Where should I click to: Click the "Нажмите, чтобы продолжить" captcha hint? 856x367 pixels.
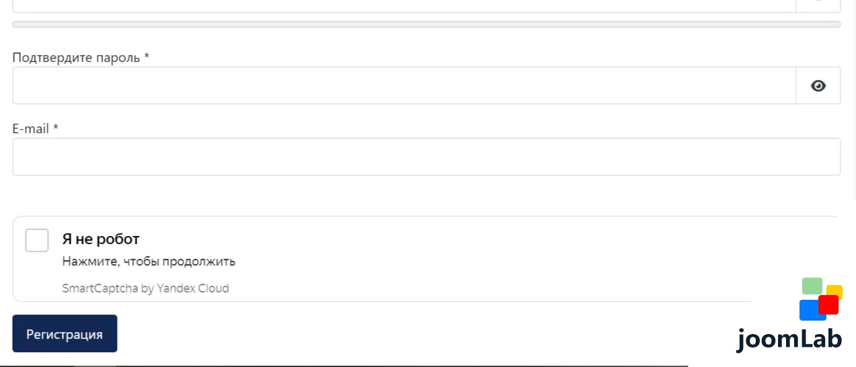[149, 261]
